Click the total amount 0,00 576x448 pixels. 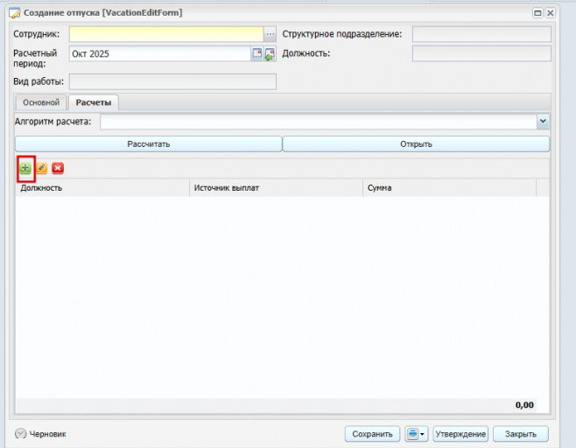click(524, 405)
